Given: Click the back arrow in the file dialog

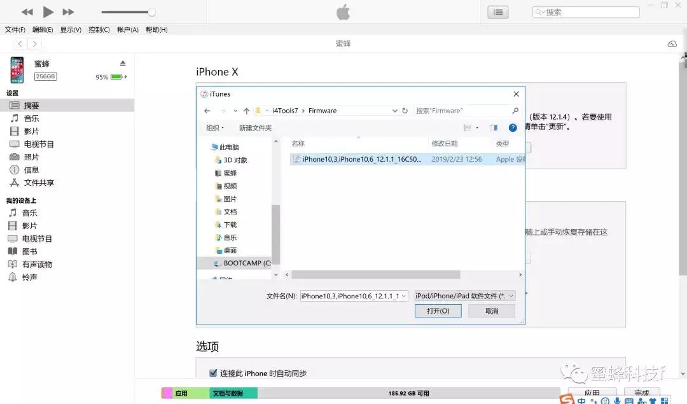Looking at the screenshot, I should [207, 110].
